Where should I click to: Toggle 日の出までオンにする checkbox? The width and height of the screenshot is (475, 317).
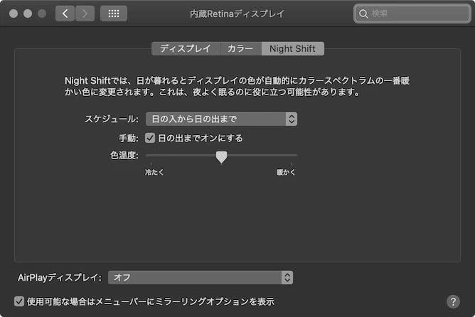[150, 138]
